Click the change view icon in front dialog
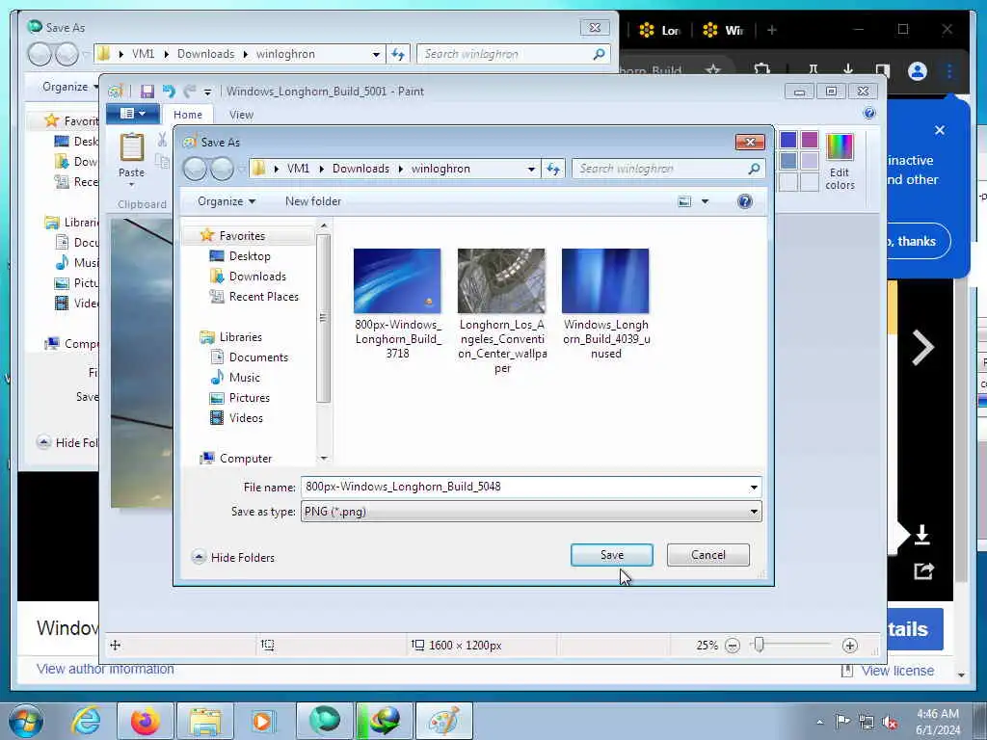 tap(684, 201)
